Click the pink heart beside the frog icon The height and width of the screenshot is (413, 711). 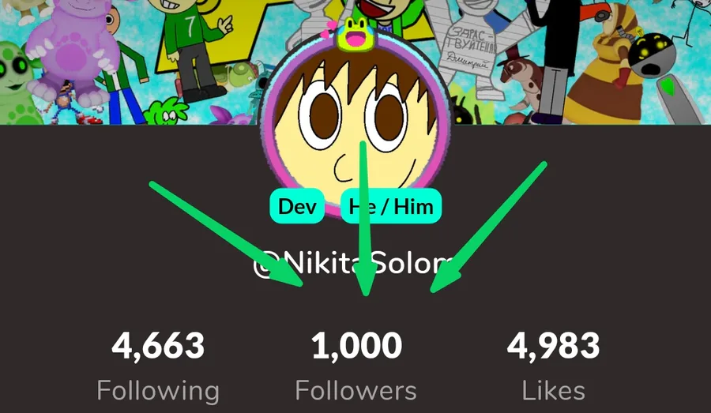tap(327, 29)
